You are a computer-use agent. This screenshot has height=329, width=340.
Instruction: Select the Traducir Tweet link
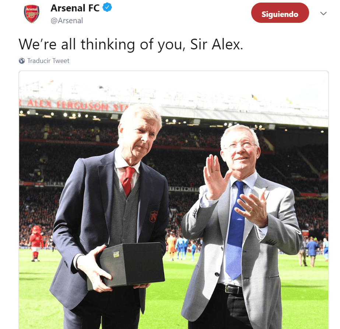tap(48, 61)
